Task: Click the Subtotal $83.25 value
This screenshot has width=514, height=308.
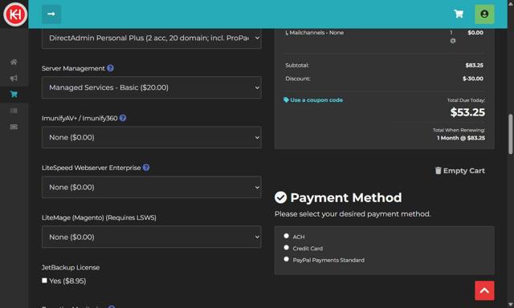Action: [474, 65]
